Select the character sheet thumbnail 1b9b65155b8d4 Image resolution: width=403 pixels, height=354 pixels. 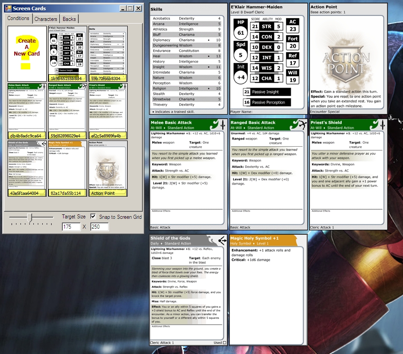pyautogui.click(x=68, y=54)
